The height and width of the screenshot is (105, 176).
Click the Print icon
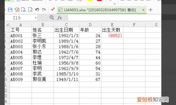[23, 10]
